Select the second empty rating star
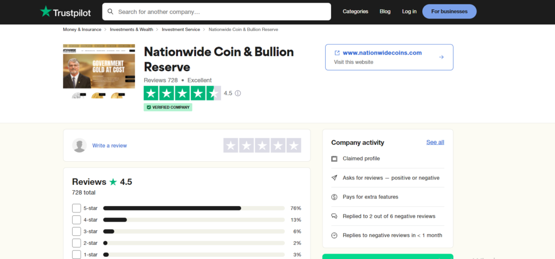Image resolution: width=555 pixels, height=259 pixels. [247, 145]
